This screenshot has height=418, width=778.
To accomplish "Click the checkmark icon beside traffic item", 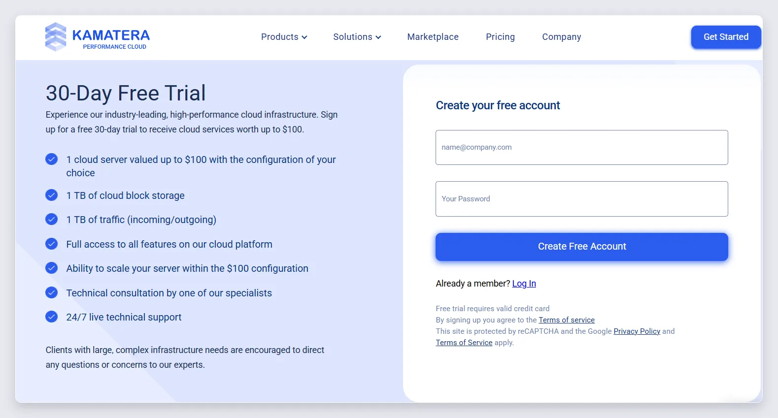I will [x=52, y=219].
